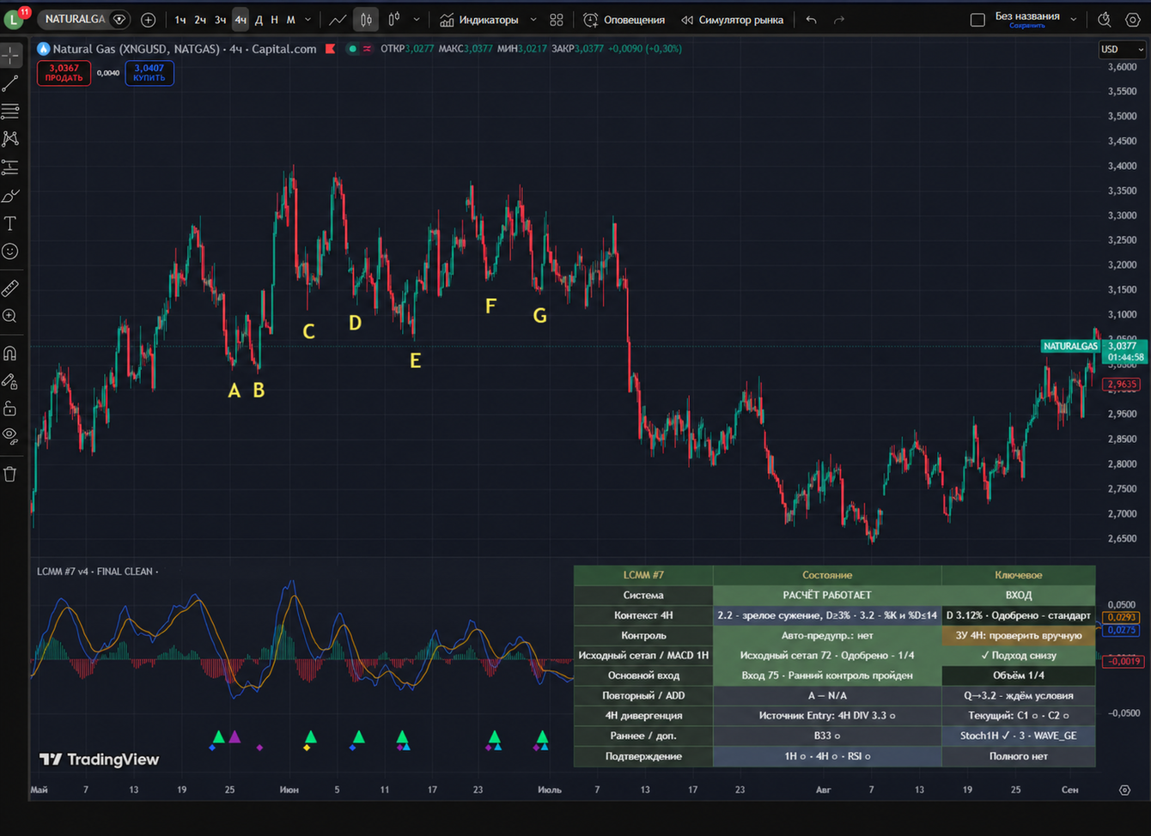Switch to the 3ч timeframe
The image size is (1151, 836).
(221, 19)
